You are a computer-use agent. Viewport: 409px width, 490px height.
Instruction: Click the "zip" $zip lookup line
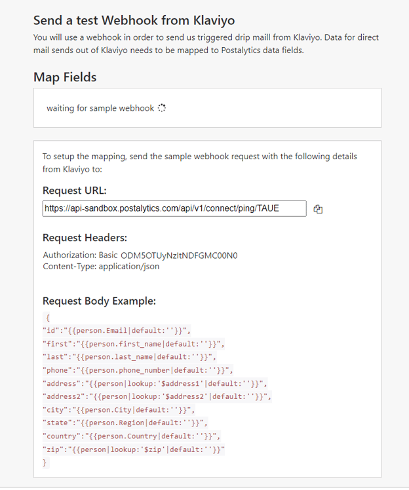pyautogui.click(x=134, y=449)
